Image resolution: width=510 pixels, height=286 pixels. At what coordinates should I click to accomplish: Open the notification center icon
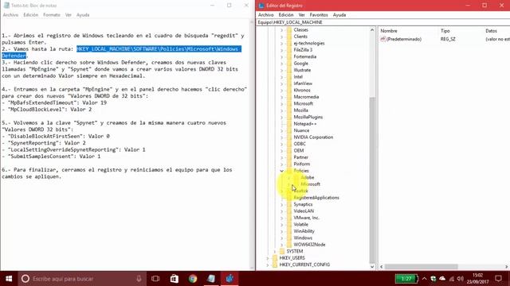pyautogui.click(x=498, y=279)
